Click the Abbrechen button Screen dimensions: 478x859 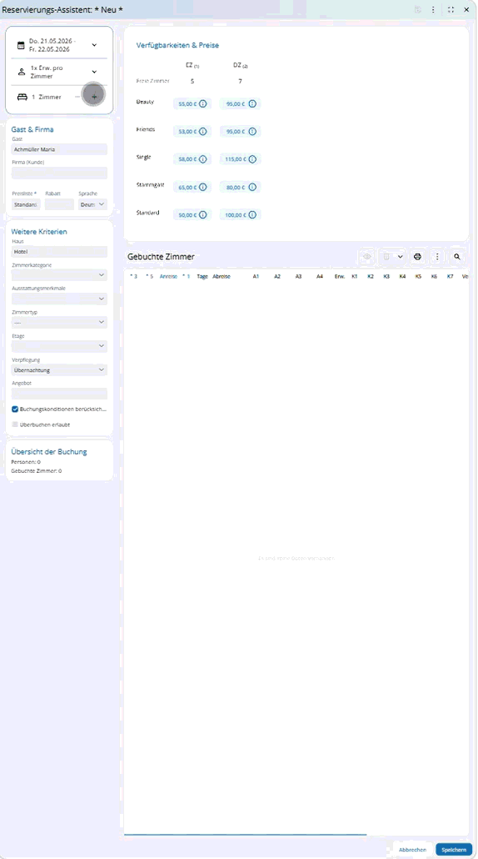pos(412,850)
